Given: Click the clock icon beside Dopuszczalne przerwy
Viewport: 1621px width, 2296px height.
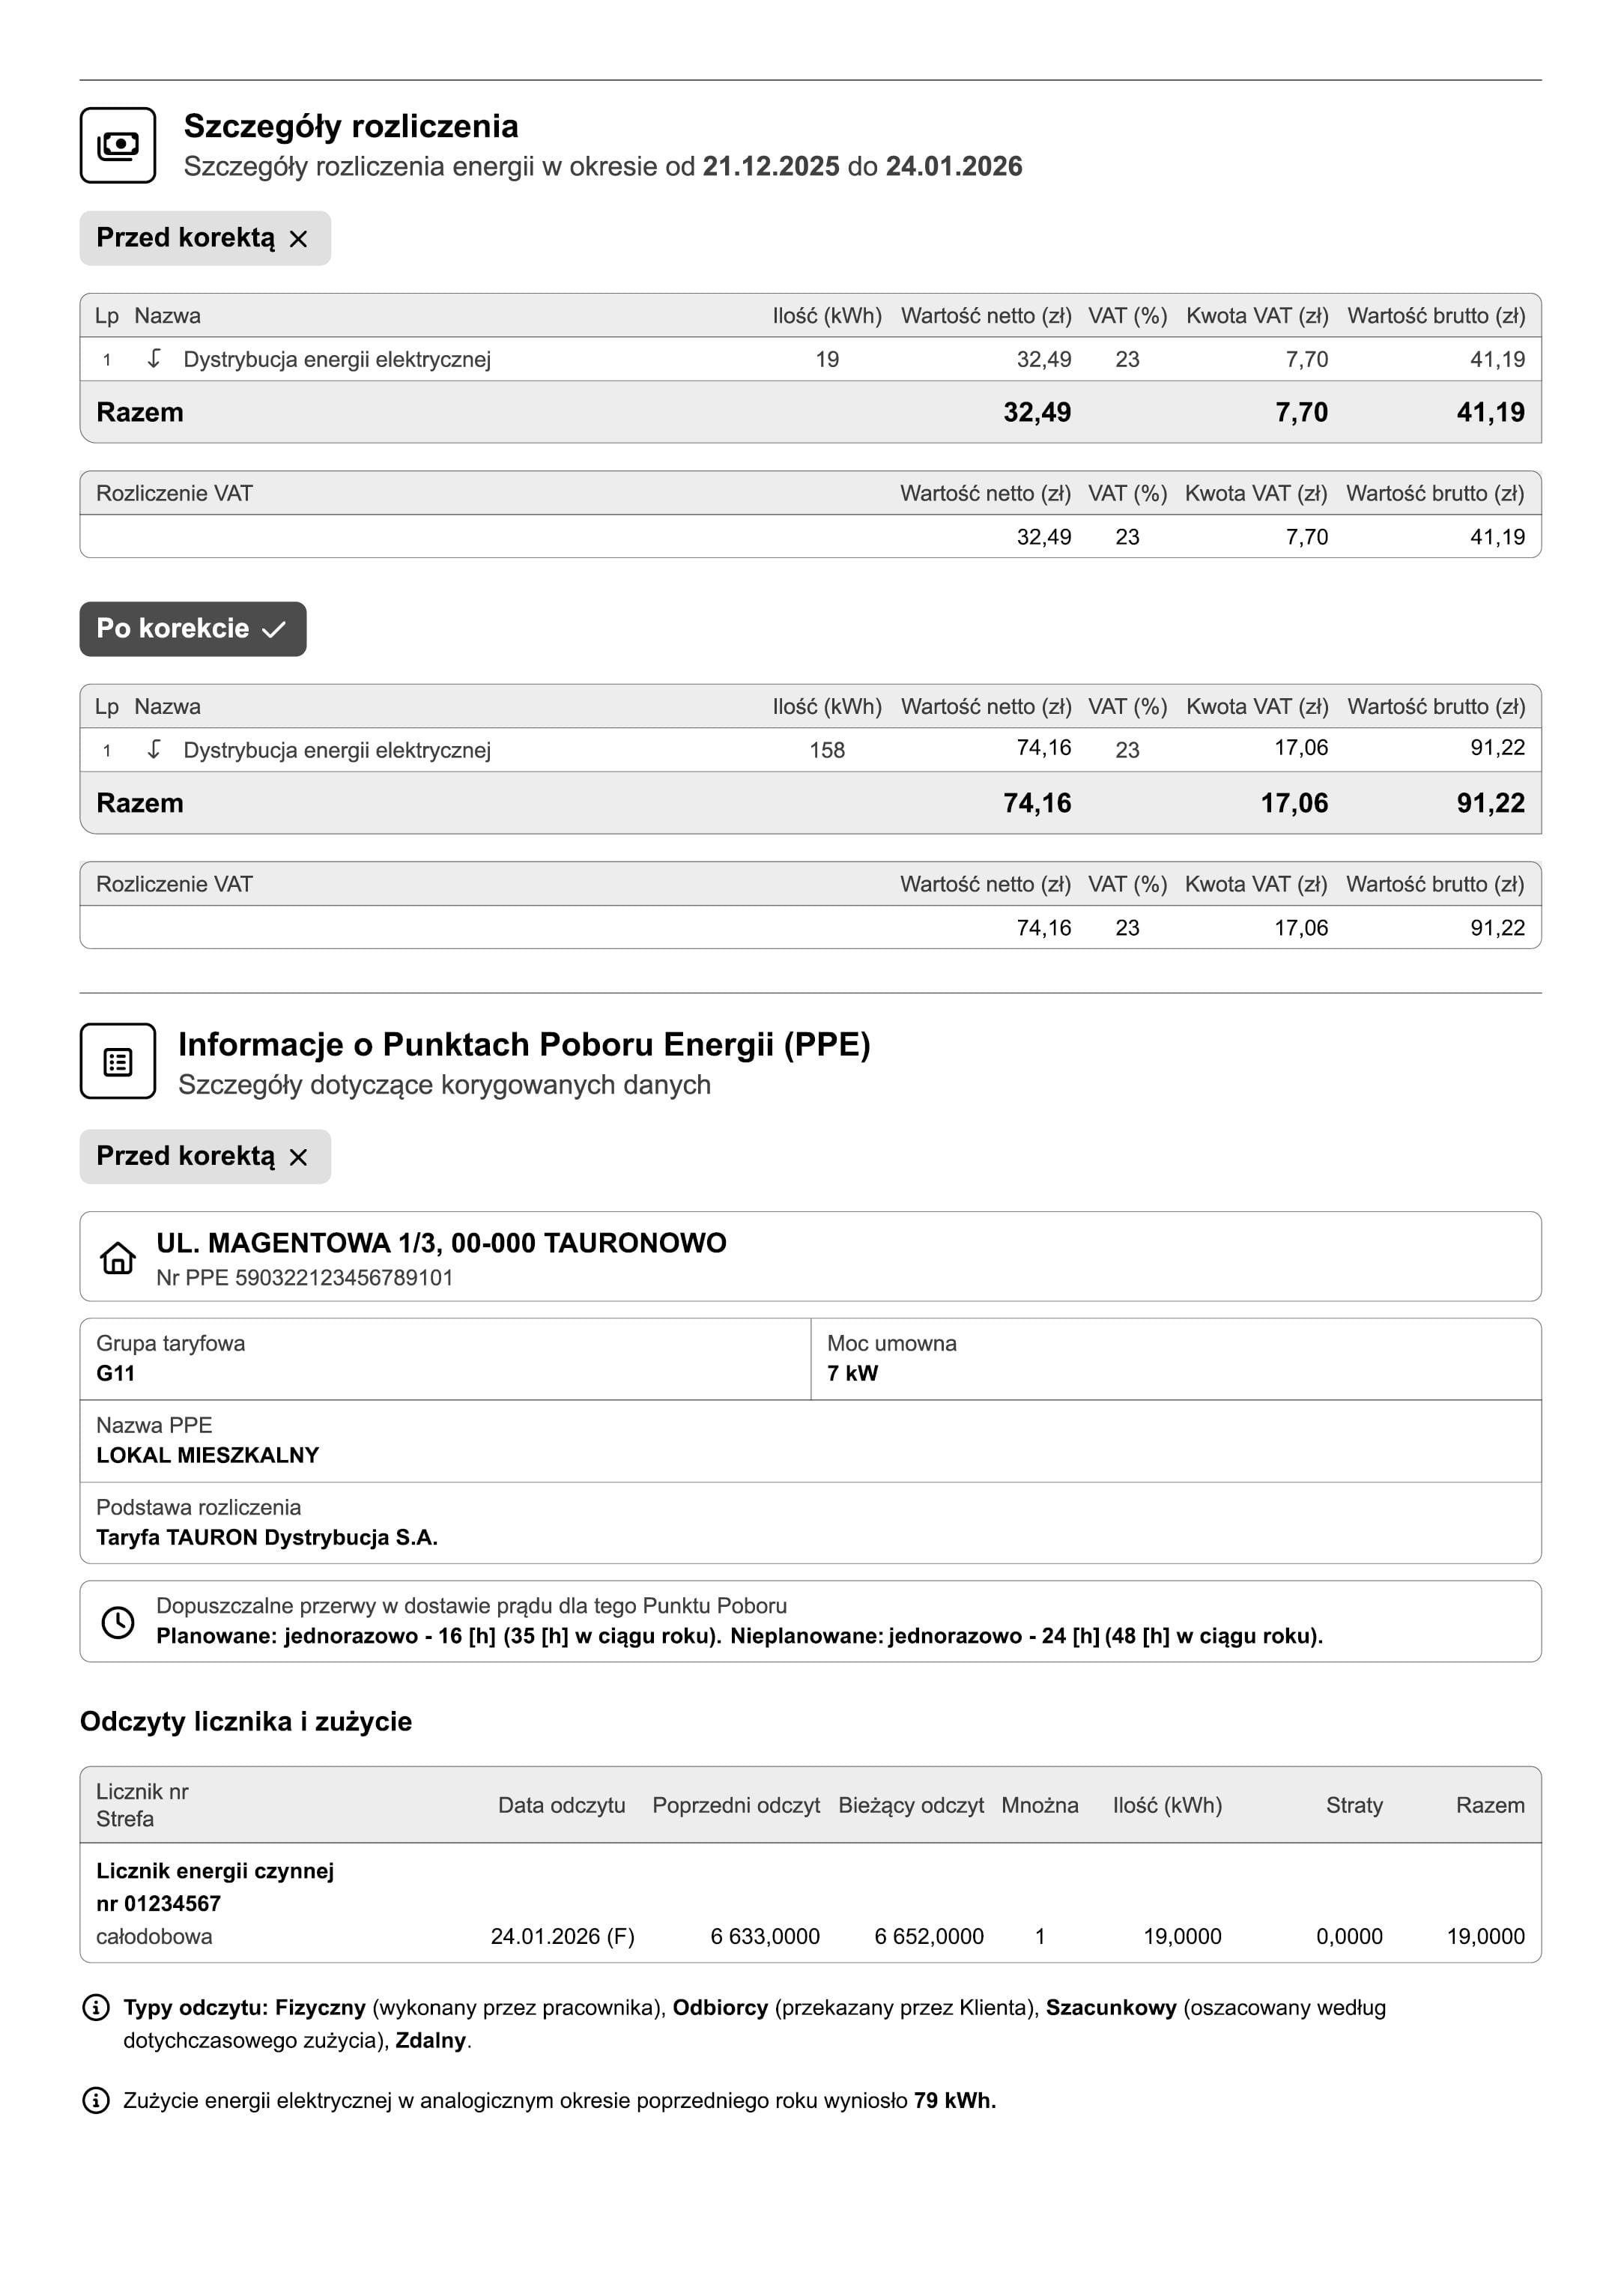Looking at the screenshot, I should pos(118,1621).
